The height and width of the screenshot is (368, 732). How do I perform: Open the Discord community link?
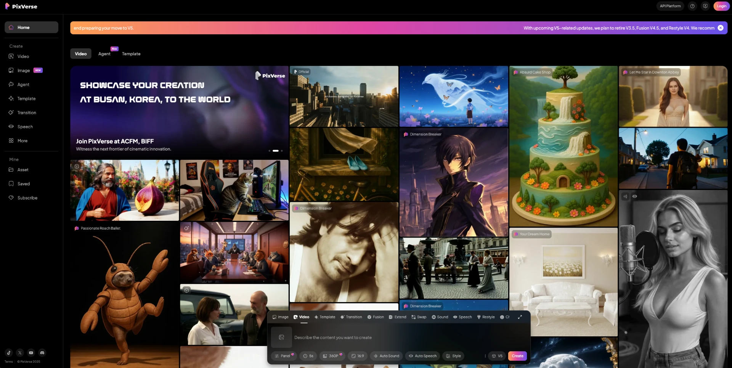pyautogui.click(x=42, y=353)
